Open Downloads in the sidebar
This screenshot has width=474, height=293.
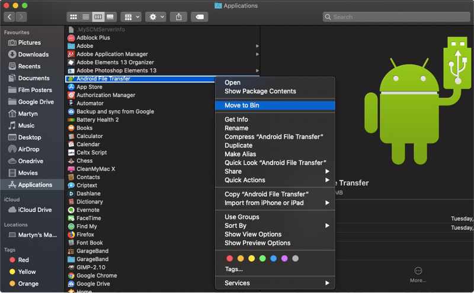point(32,54)
